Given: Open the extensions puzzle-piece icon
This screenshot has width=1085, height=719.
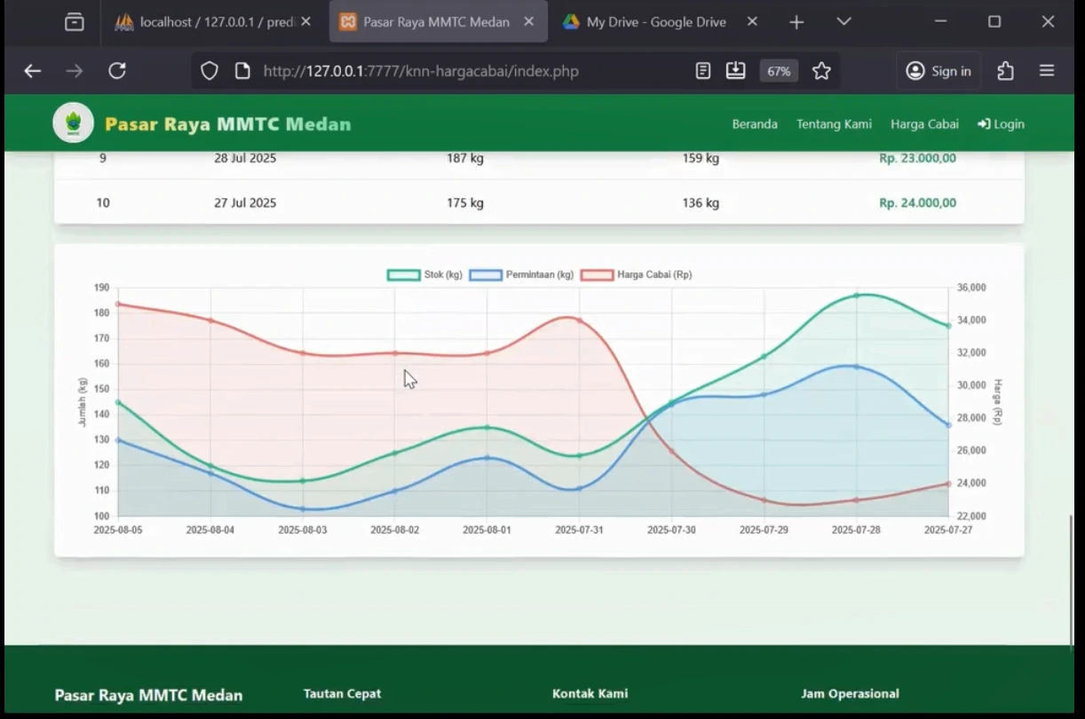Looking at the screenshot, I should 1006,70.
